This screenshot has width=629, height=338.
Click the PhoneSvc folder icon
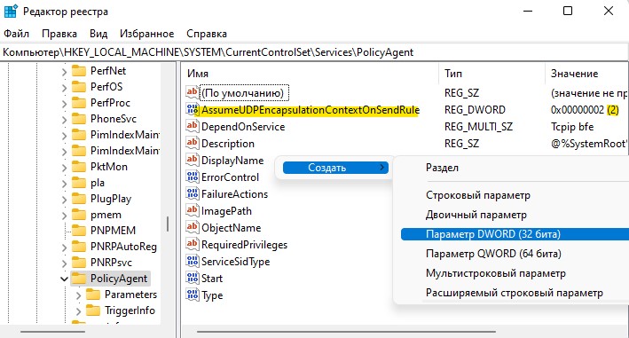point(79,119)
